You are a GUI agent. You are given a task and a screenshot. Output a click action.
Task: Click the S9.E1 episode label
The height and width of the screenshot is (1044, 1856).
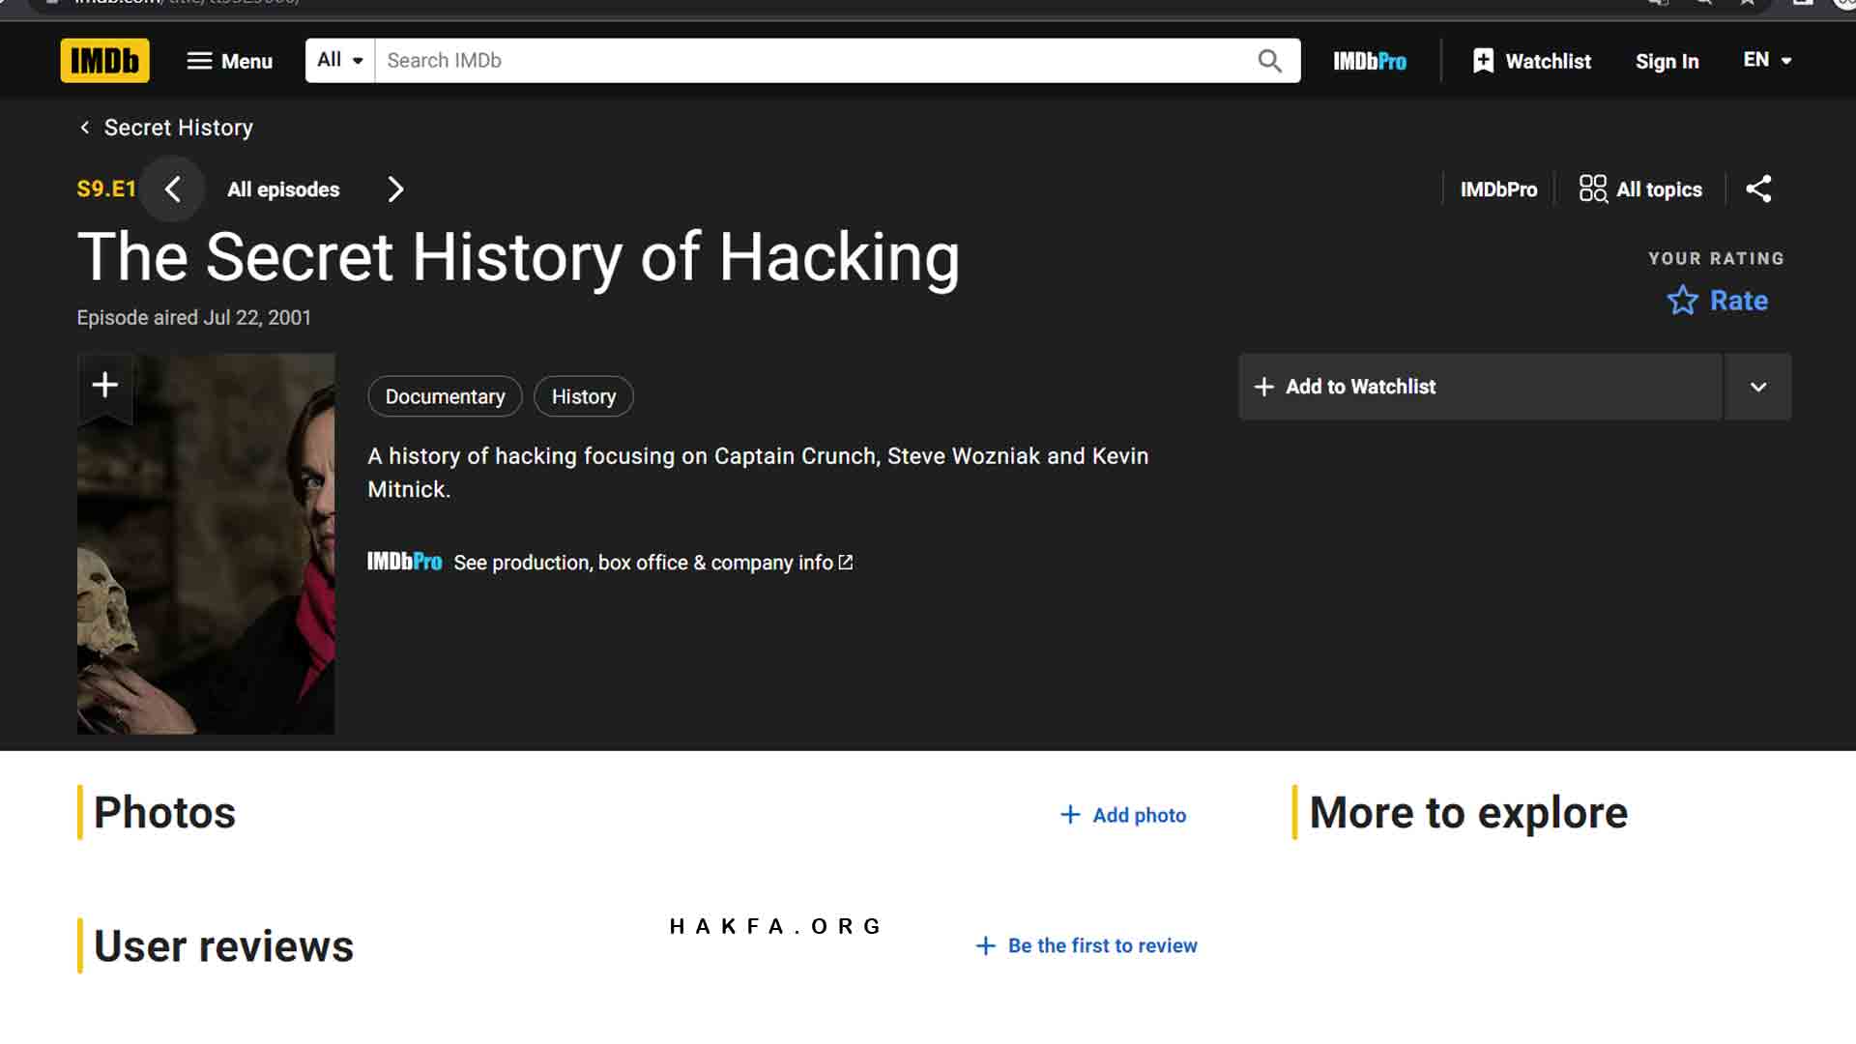click(x=106, y=189)
